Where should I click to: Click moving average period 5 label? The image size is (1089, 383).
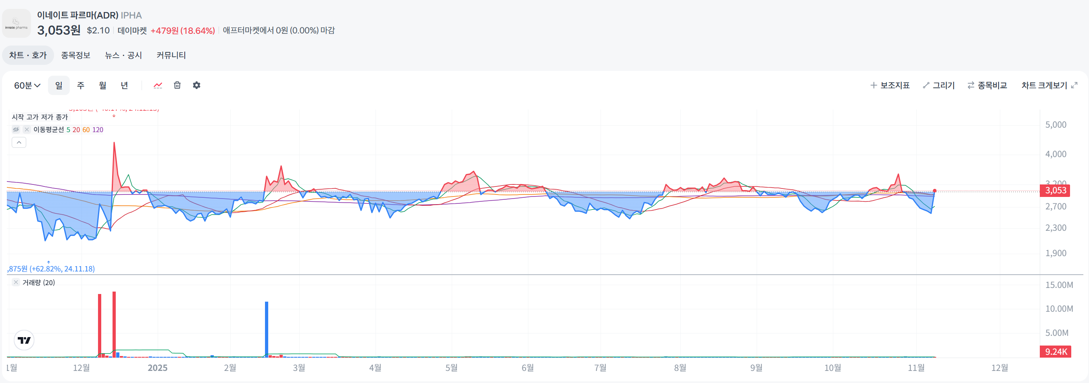(x=69, y=130)
